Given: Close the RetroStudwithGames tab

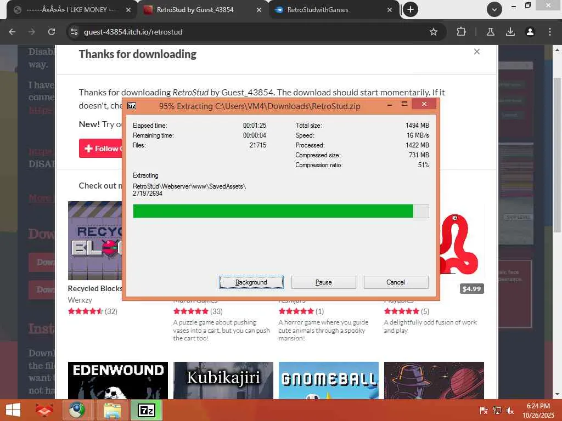Looking at the screenshot, I should pyautogui.click(x=390, y=10).
